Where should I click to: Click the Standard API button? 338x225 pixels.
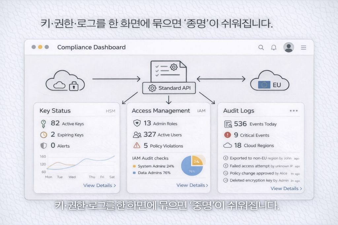tap(169, 88)
